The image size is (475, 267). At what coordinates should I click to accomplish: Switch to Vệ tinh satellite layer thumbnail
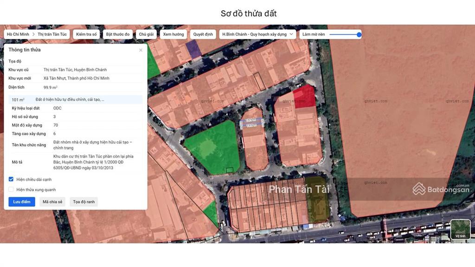coord(460,229)
